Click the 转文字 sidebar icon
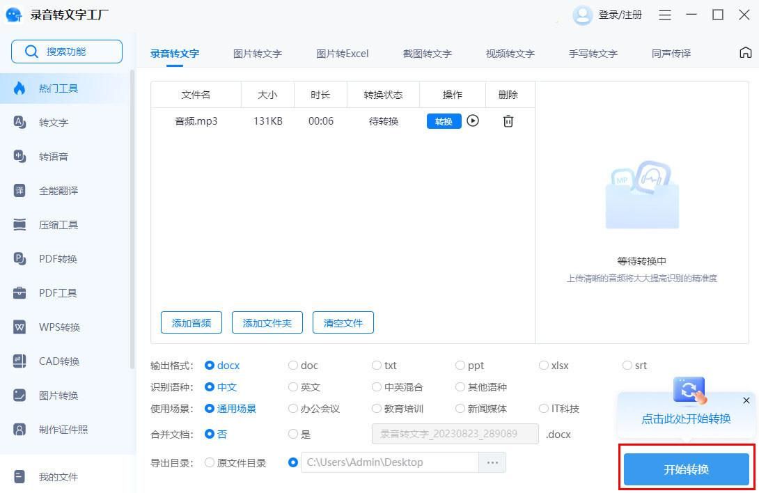Viewport: 759px width, 493px height. [x=19, y=122]
